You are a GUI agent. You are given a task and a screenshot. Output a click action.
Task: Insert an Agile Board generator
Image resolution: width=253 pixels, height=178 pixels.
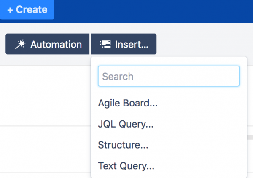point(128,103)
